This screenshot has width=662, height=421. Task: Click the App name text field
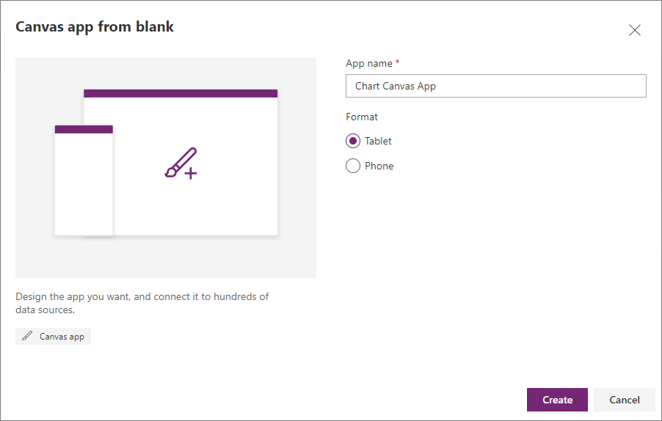pos(495,86)
